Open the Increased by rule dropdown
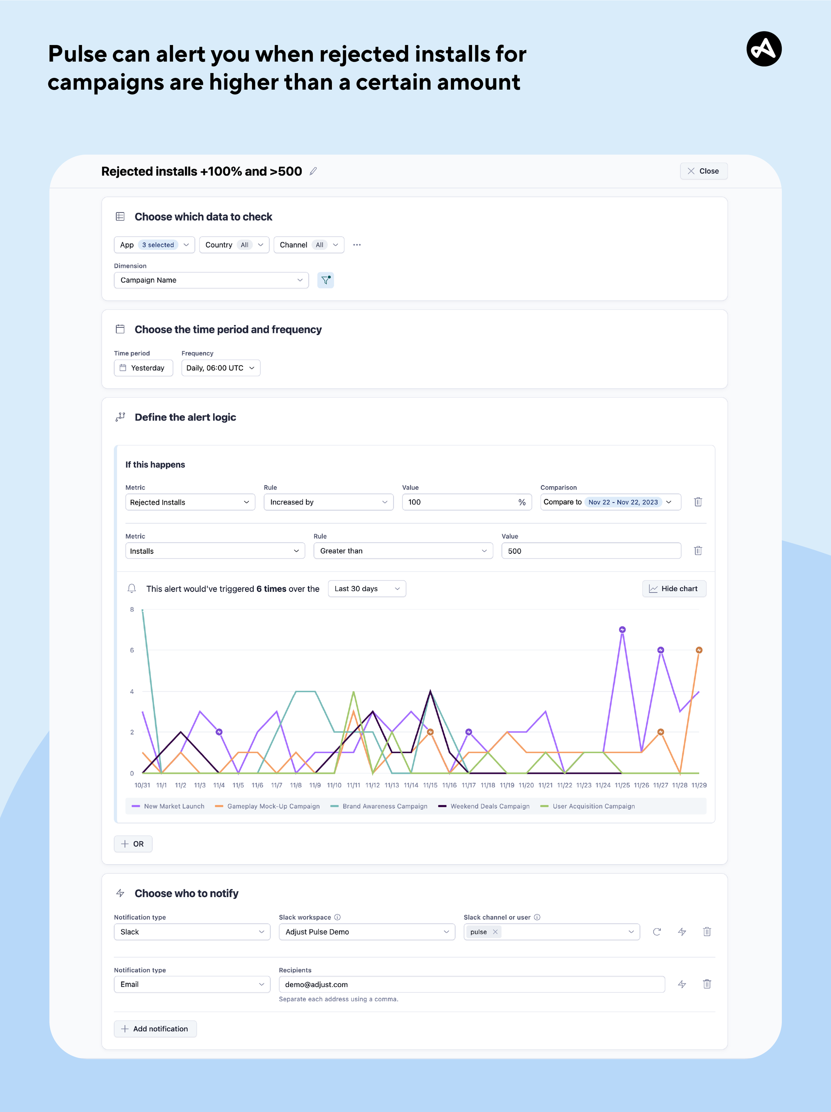 coord(329,502)
